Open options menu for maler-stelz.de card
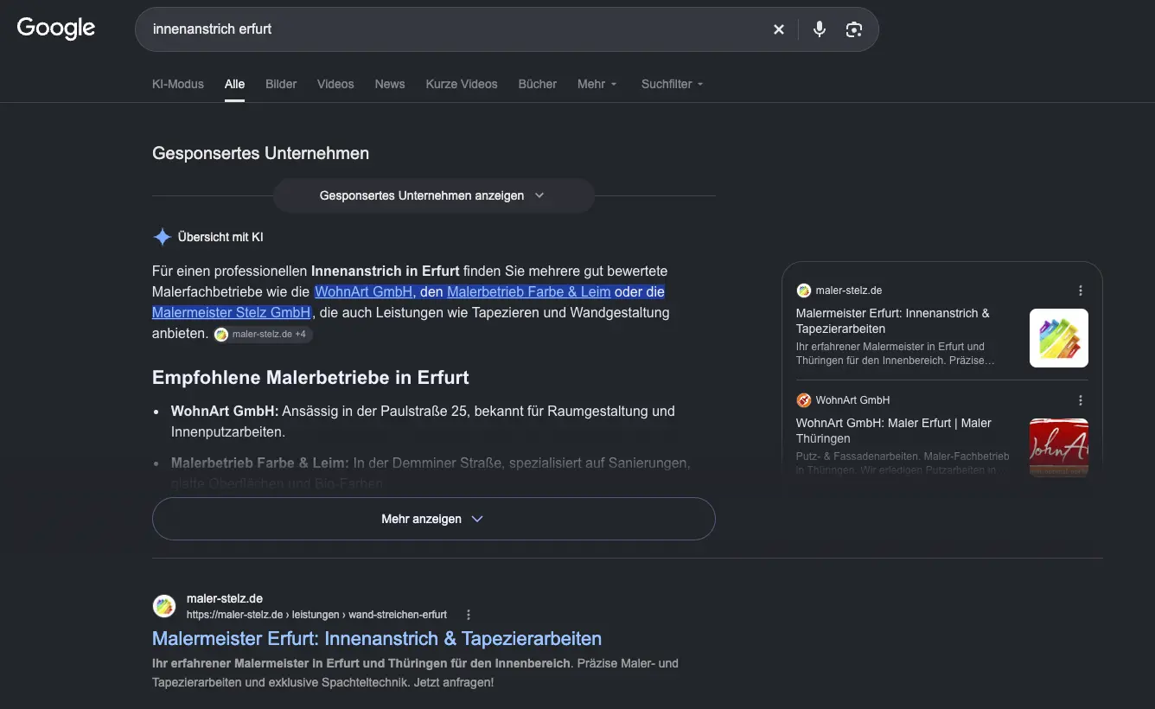The image size is (1155, 709). click(1081, 291)
